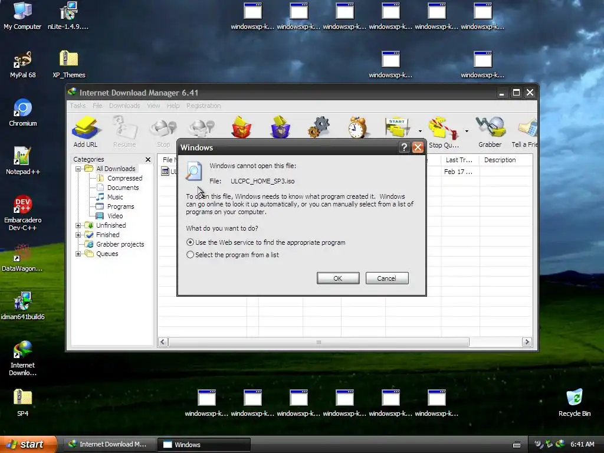Open the File menu in IDM
Image resolution: width=604 pixels, height=453 pixels.
coord(97,106)
